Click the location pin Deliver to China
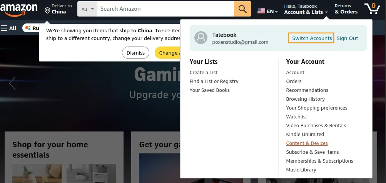This screenshot has height=183, width=386. point(58,9)
